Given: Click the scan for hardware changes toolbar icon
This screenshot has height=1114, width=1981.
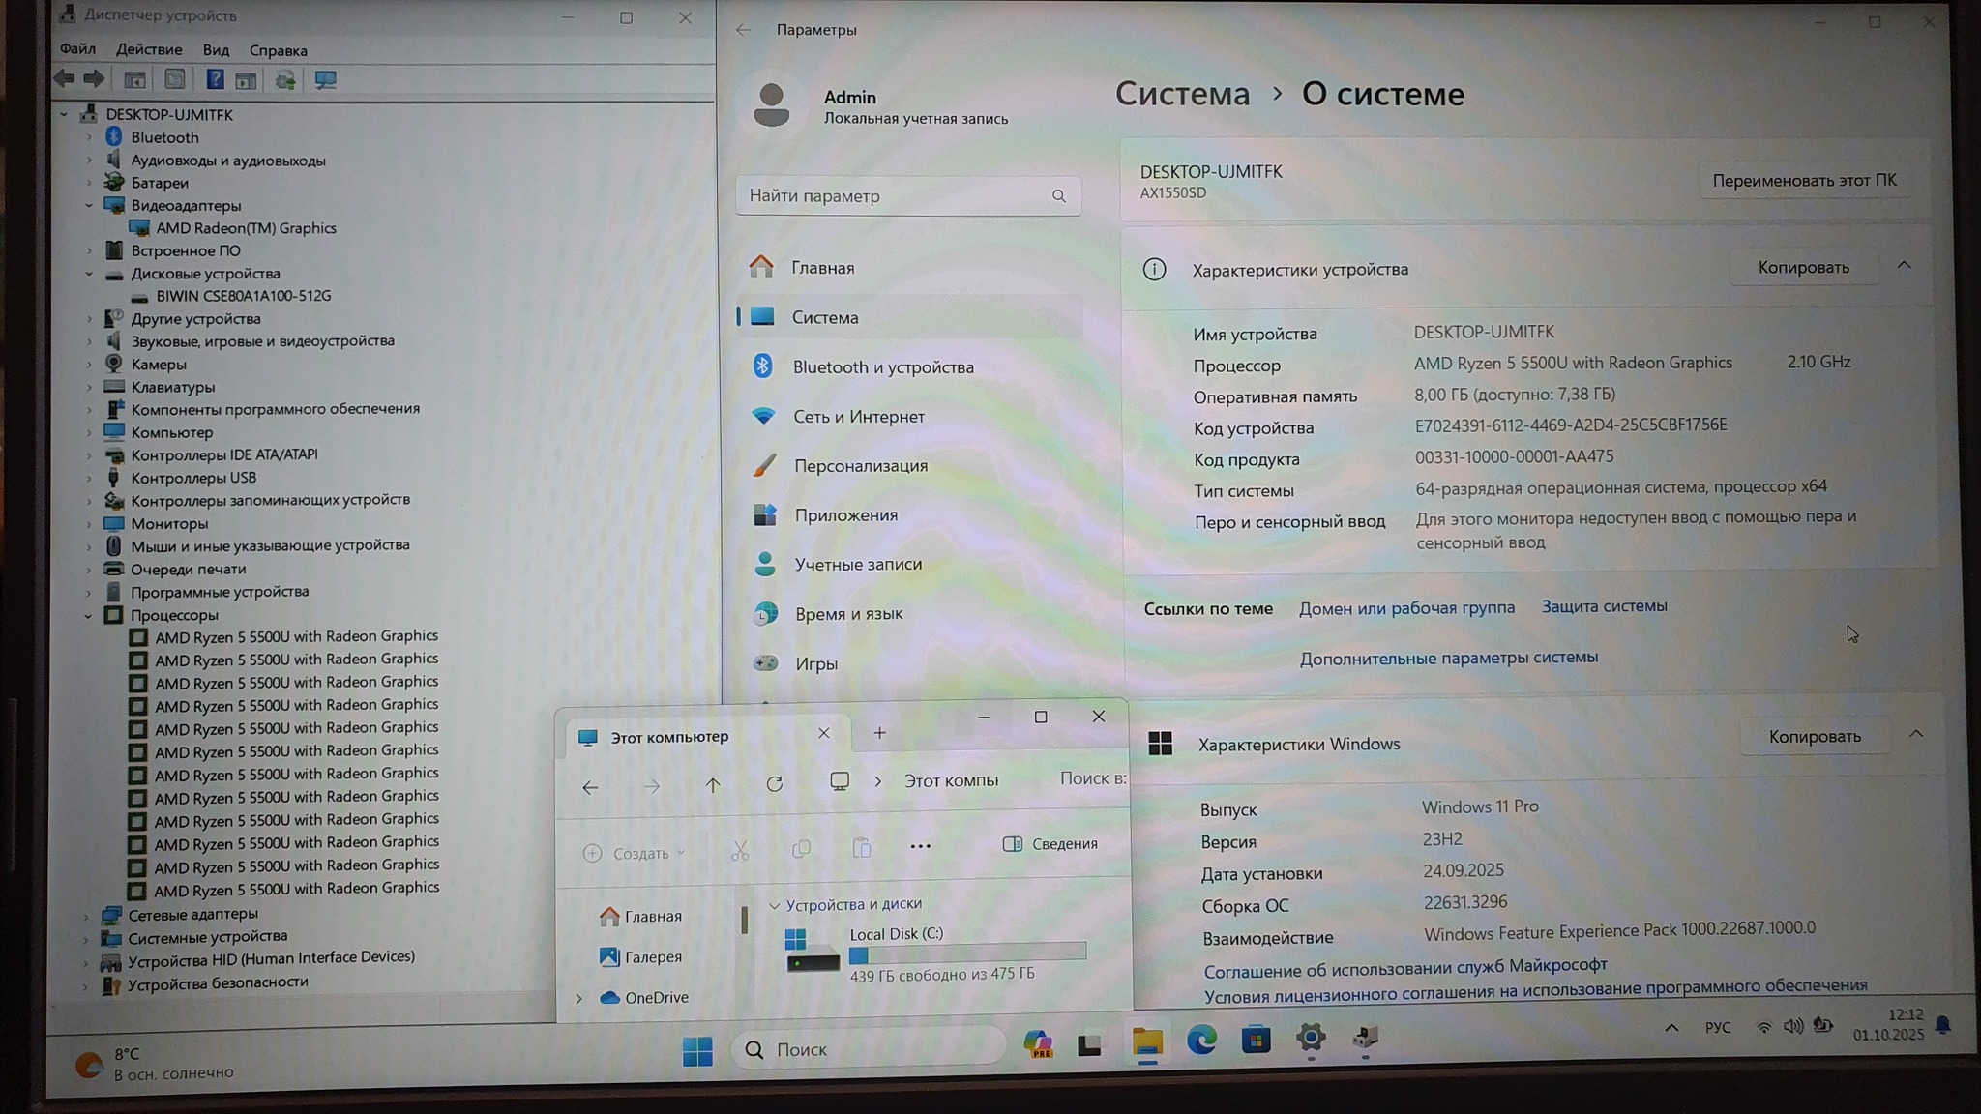Looking at the screenshot, I should point(325,80).
